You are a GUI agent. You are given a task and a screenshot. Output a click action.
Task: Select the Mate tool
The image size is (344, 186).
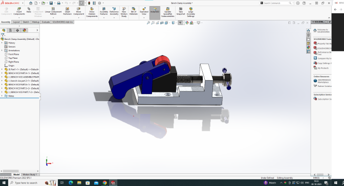pyautogui.click(x=29, y=10)
